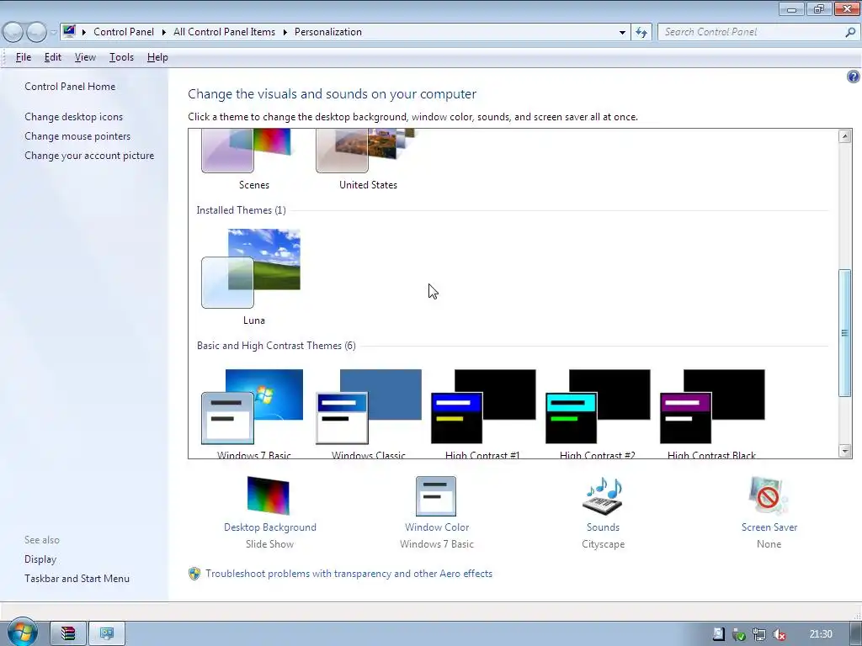The height and width of the screenshot is (646, 862).
Task: Click the Screen Saver text link
Action: coord(769,527)
